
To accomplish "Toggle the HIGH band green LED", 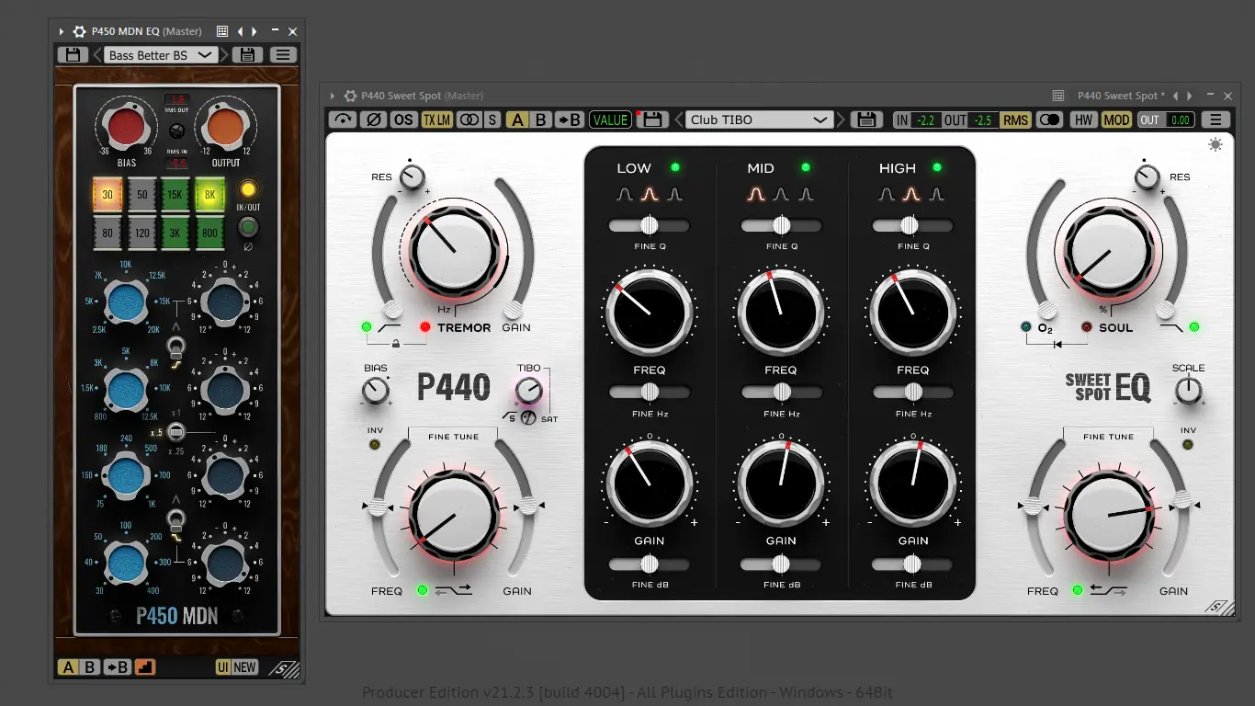I will click(x=937, y=167).
